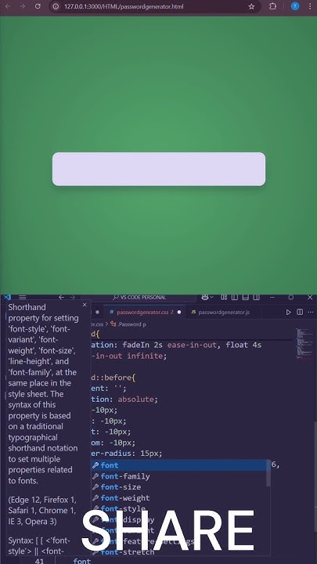Open the Chrome extensions puzzle icon

point(273,6)
